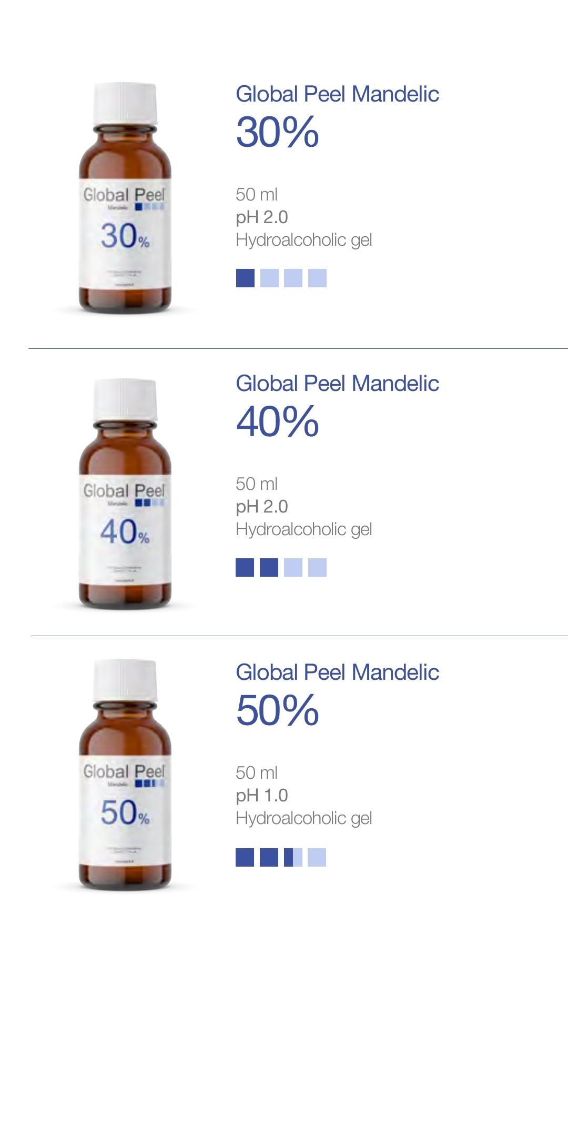Open the Global Peel Mandelic title above 40%
Viewport: 568px width, 1125px height.
point(337,384)
